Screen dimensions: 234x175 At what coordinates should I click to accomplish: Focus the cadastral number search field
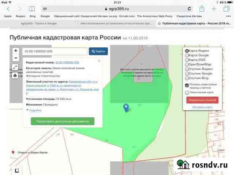[55, 51]
